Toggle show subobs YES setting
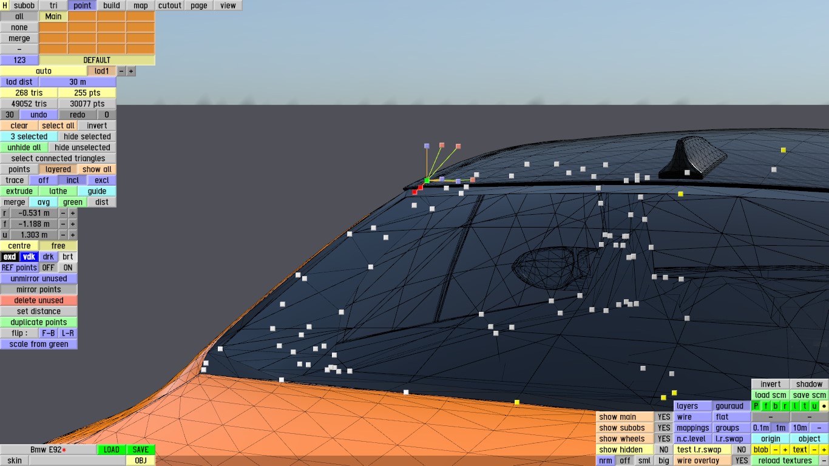Screen dimensions: 829x466 click(x=664, y=428)
